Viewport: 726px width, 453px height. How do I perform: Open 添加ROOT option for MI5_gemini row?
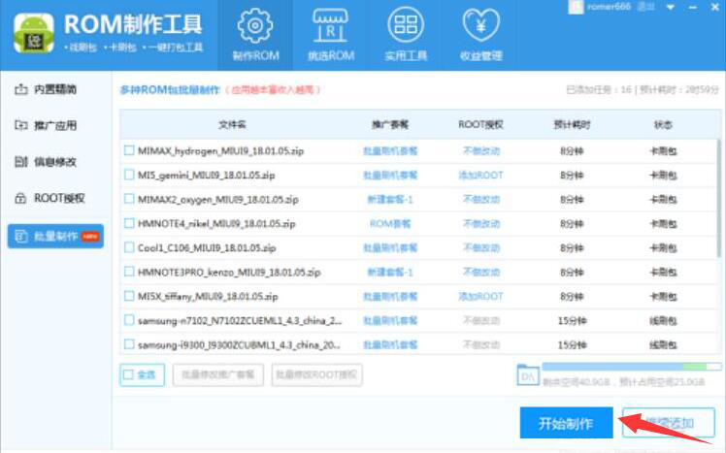(480, 176)
